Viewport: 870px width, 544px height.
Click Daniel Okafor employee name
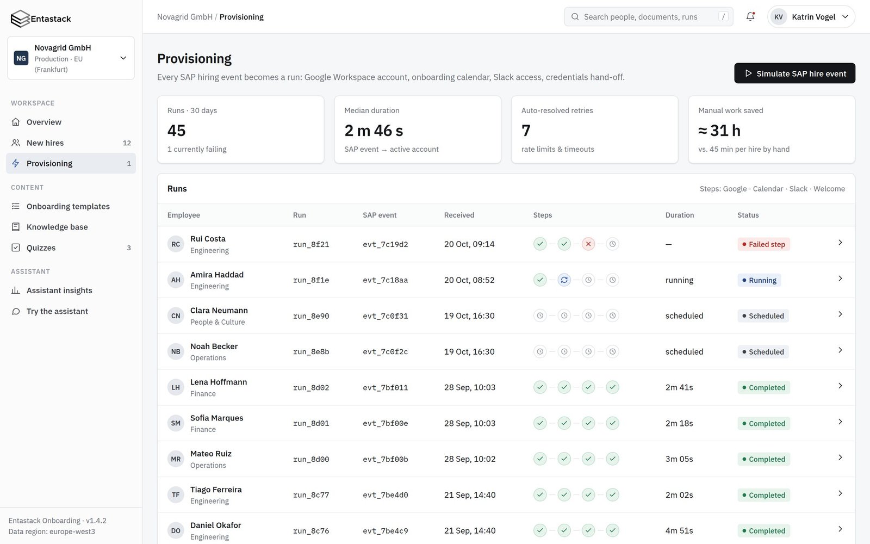215,525
